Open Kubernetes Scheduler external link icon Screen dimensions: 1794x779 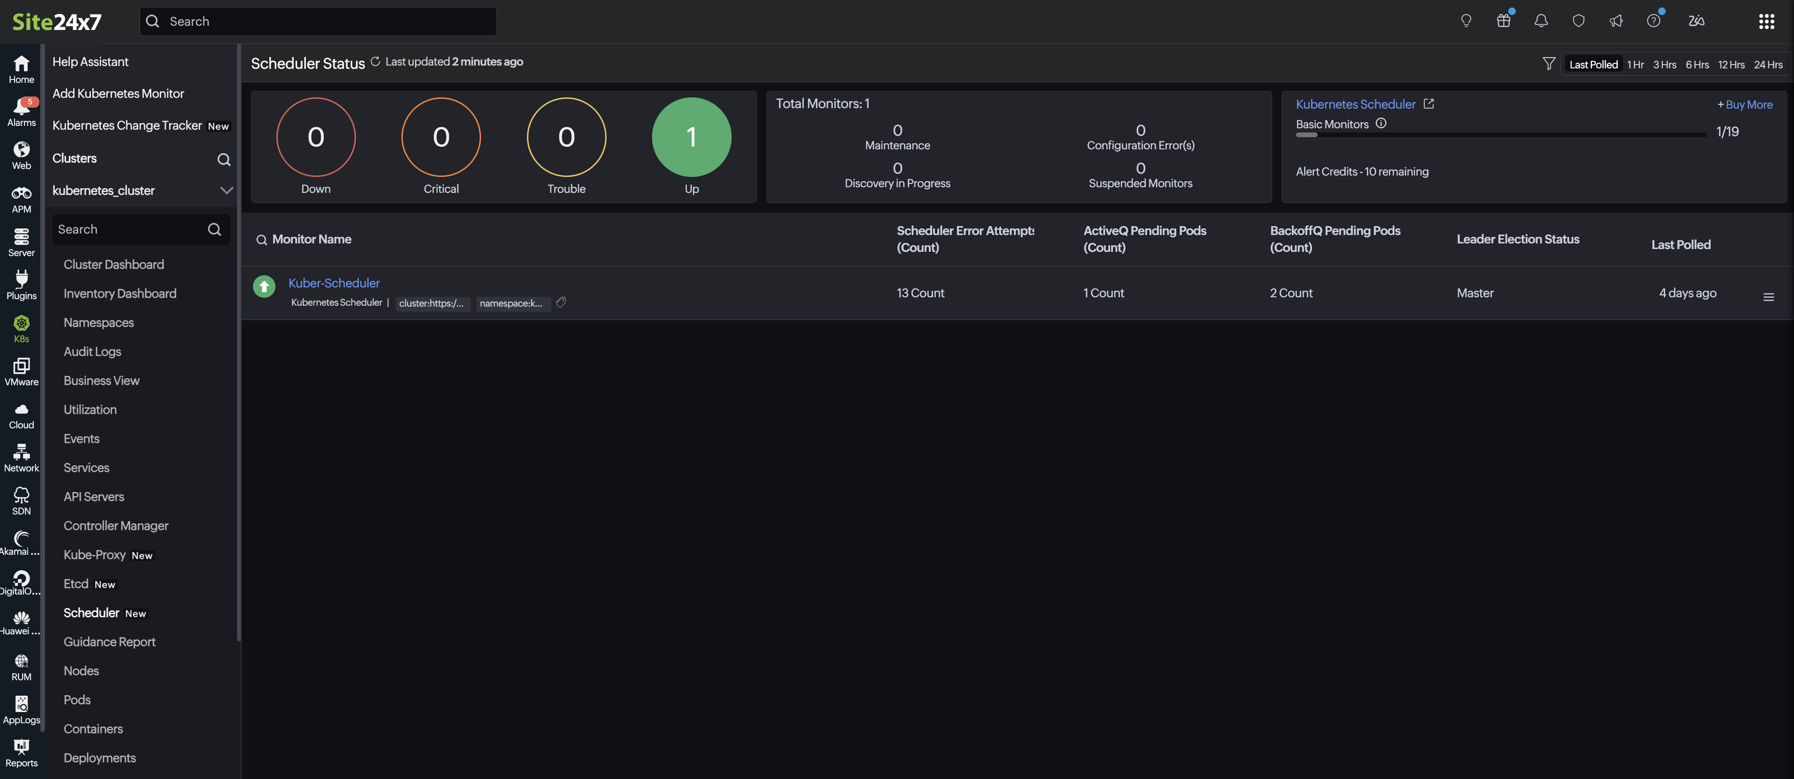click(1428, 104)
